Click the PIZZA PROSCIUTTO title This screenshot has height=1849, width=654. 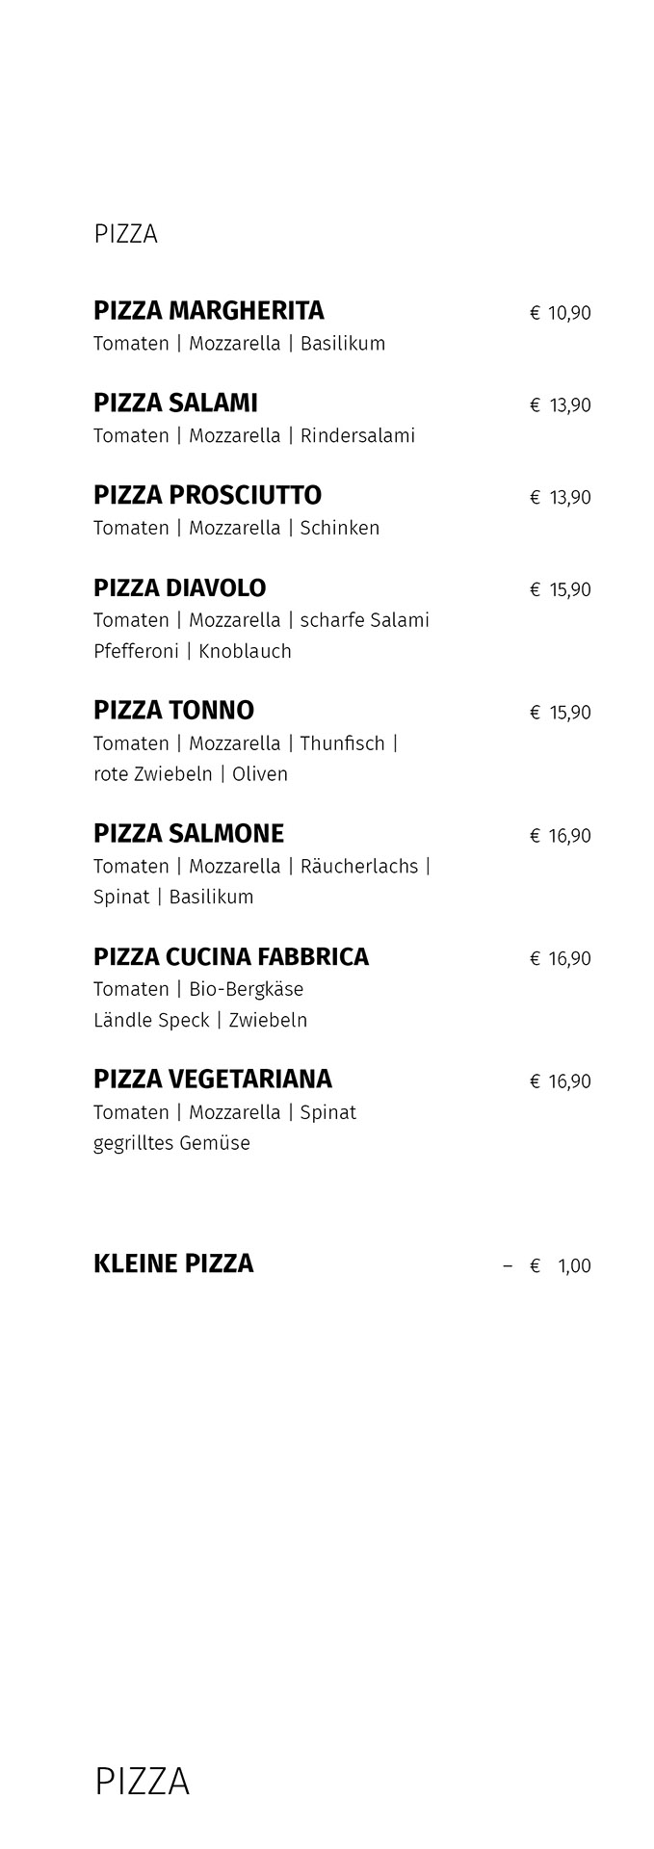click(x=207, y=496)
